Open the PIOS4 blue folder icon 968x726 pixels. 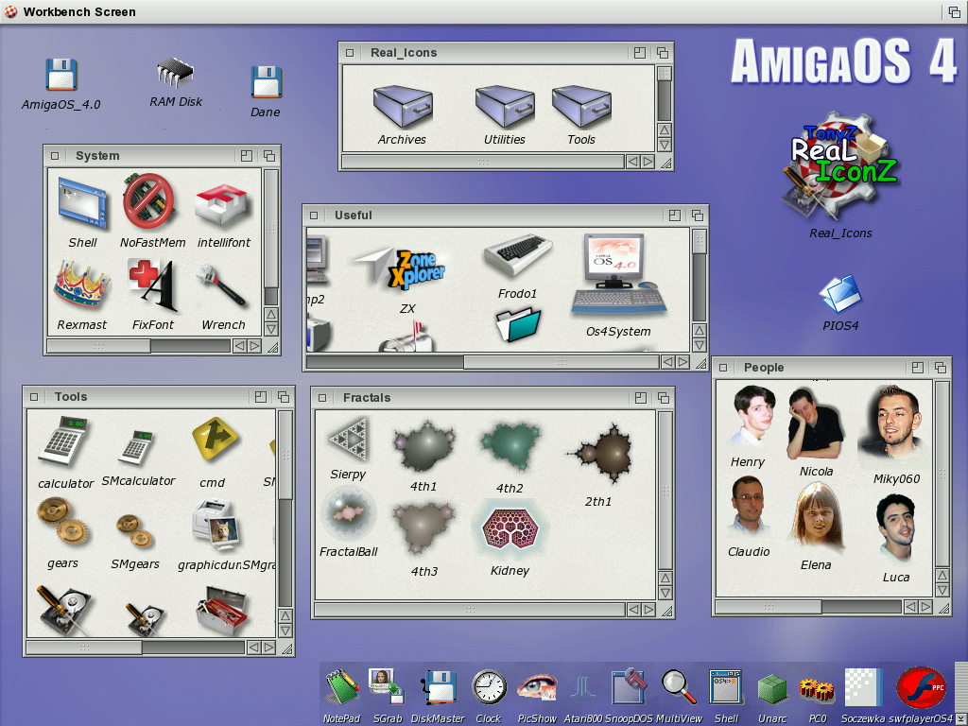(839, 295)
